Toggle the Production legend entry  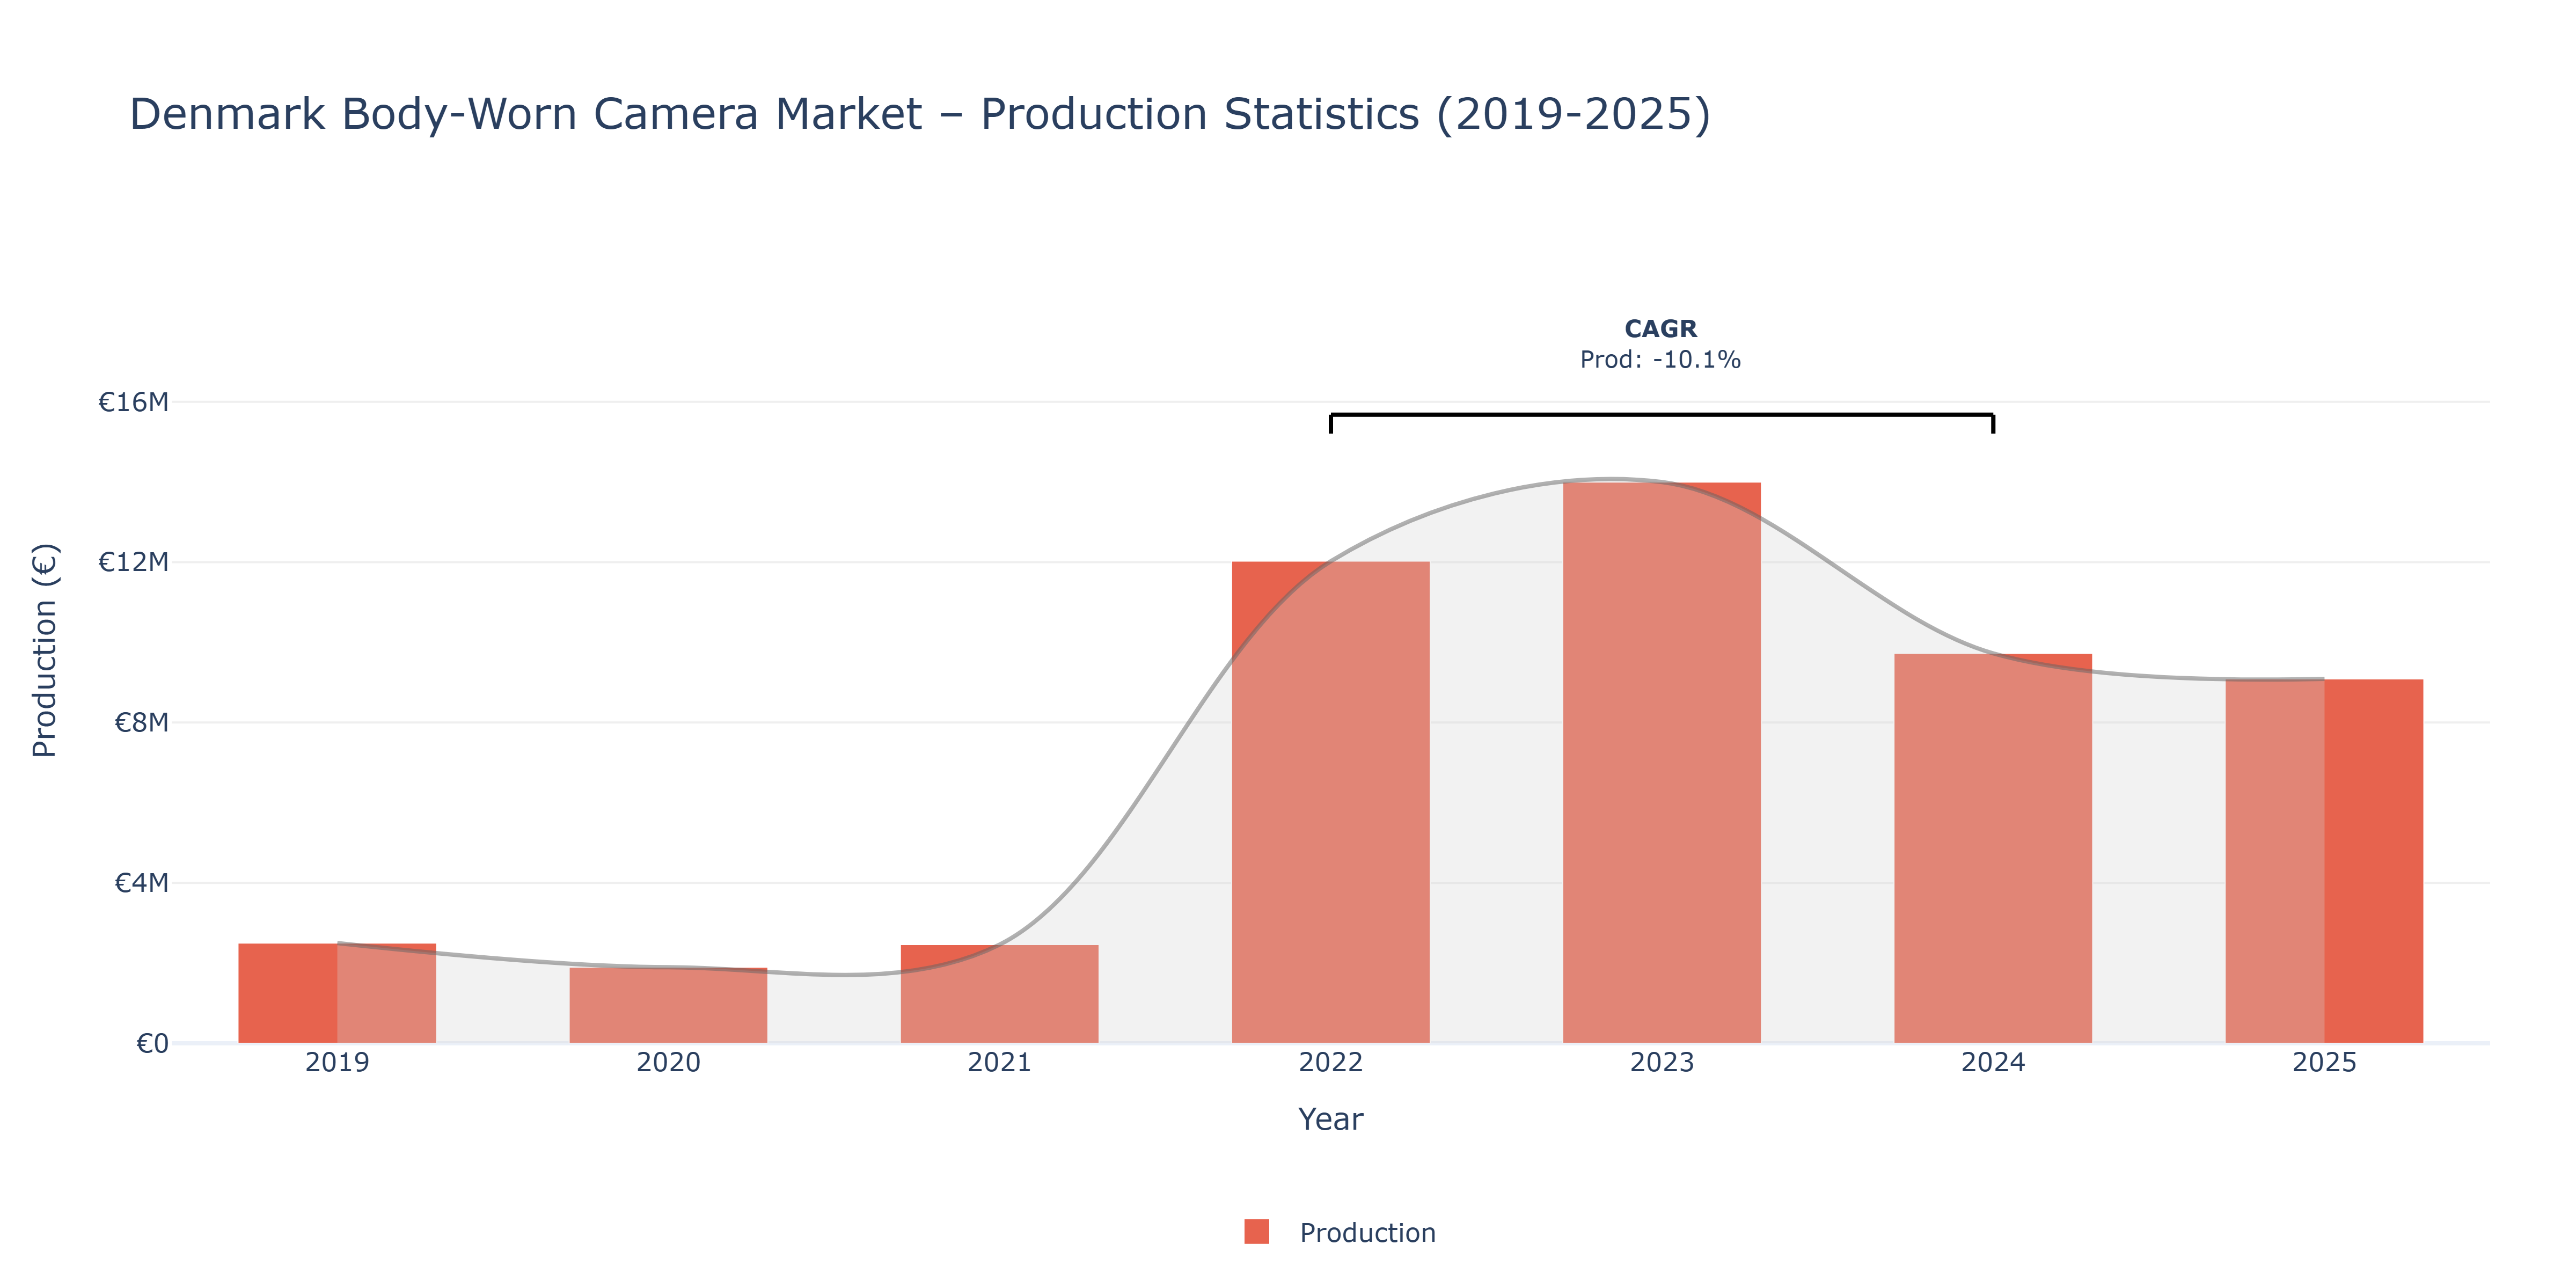pyautogui.click(x=1340, y=1232)
